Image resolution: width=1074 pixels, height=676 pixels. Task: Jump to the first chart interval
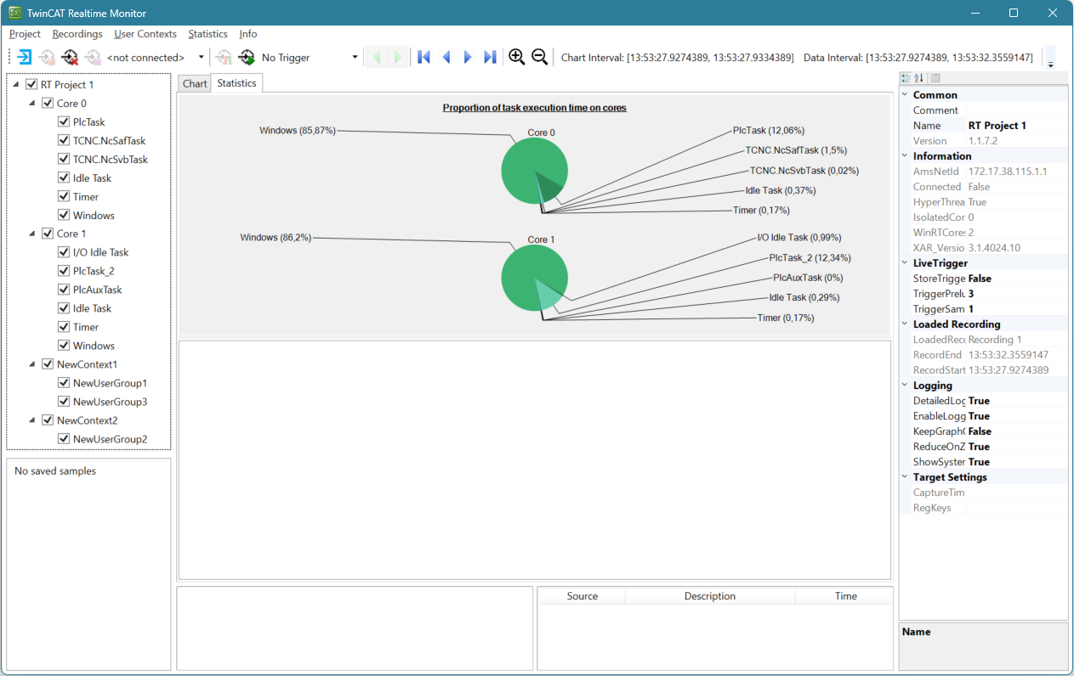[x=423, y=57]
